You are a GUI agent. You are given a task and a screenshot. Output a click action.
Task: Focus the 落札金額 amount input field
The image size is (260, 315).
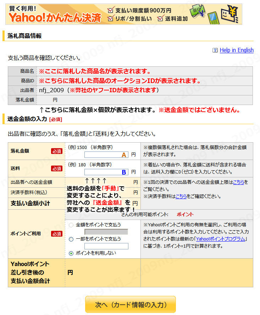click(x=106, y=155)
